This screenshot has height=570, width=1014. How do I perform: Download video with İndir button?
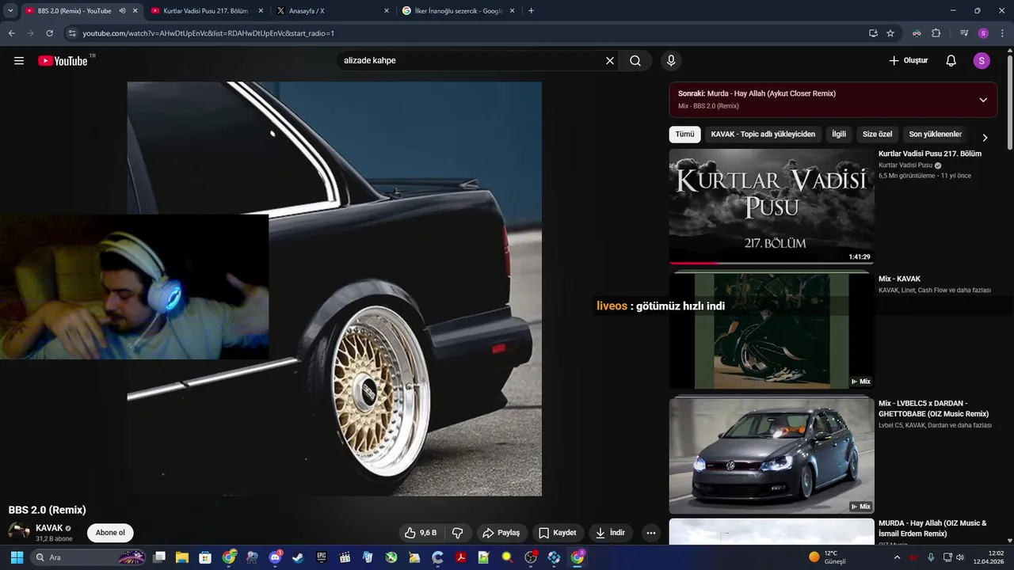click(611, 533)
